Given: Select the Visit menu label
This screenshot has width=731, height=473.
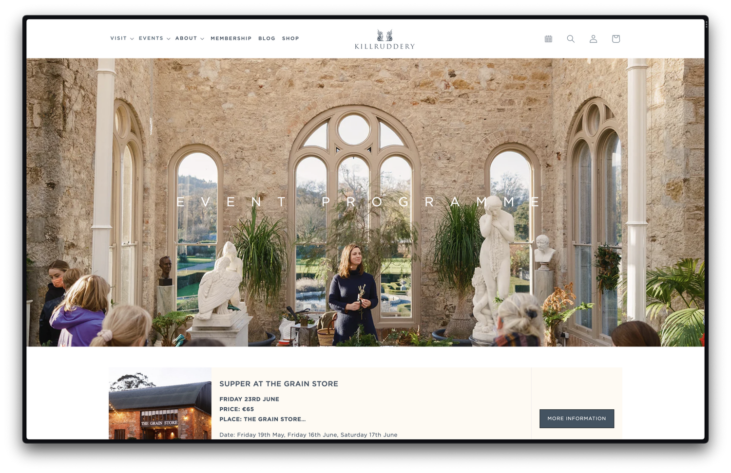Looking at the screenshot, I should coord(118,38).
